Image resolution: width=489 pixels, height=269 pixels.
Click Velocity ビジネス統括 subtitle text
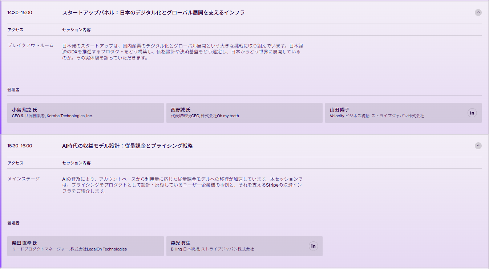[x=377, y=116]
